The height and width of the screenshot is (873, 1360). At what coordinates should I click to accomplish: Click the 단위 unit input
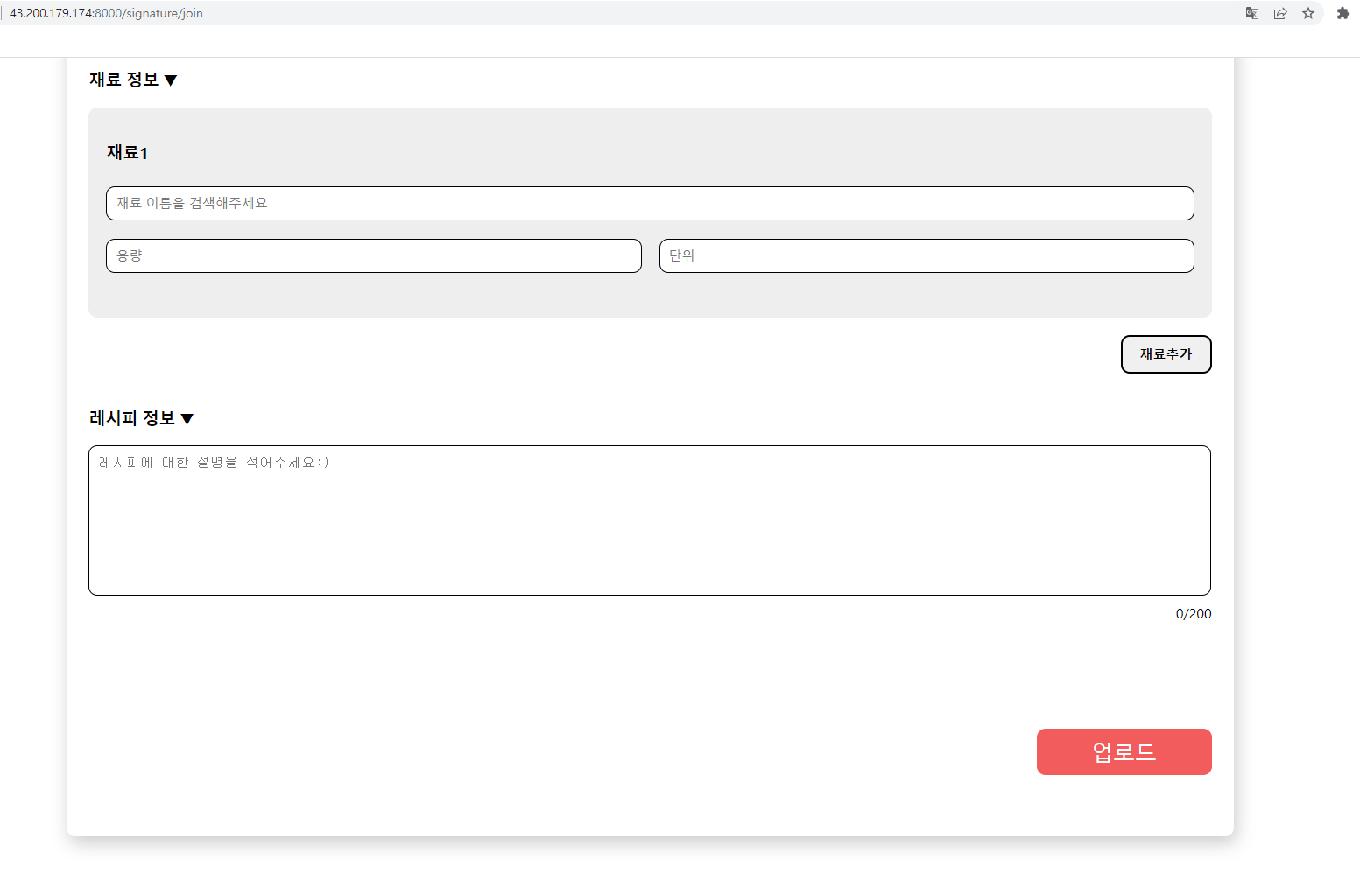pos(926,255)
